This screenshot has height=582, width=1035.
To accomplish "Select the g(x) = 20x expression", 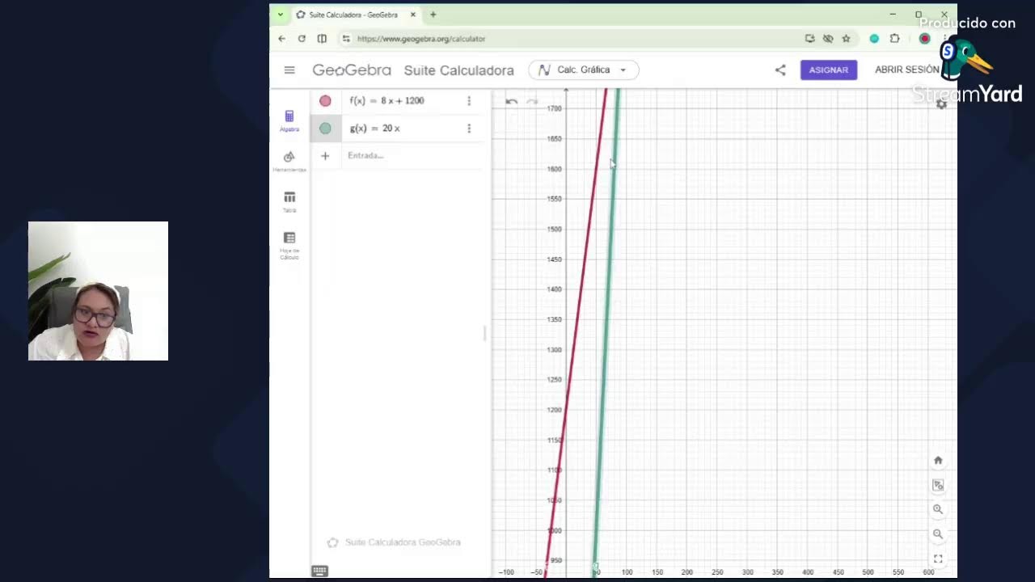I will [x=374, y=129].
